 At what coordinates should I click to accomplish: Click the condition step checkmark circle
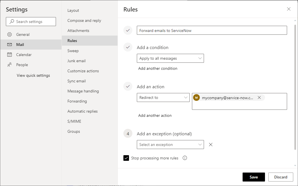128,47
